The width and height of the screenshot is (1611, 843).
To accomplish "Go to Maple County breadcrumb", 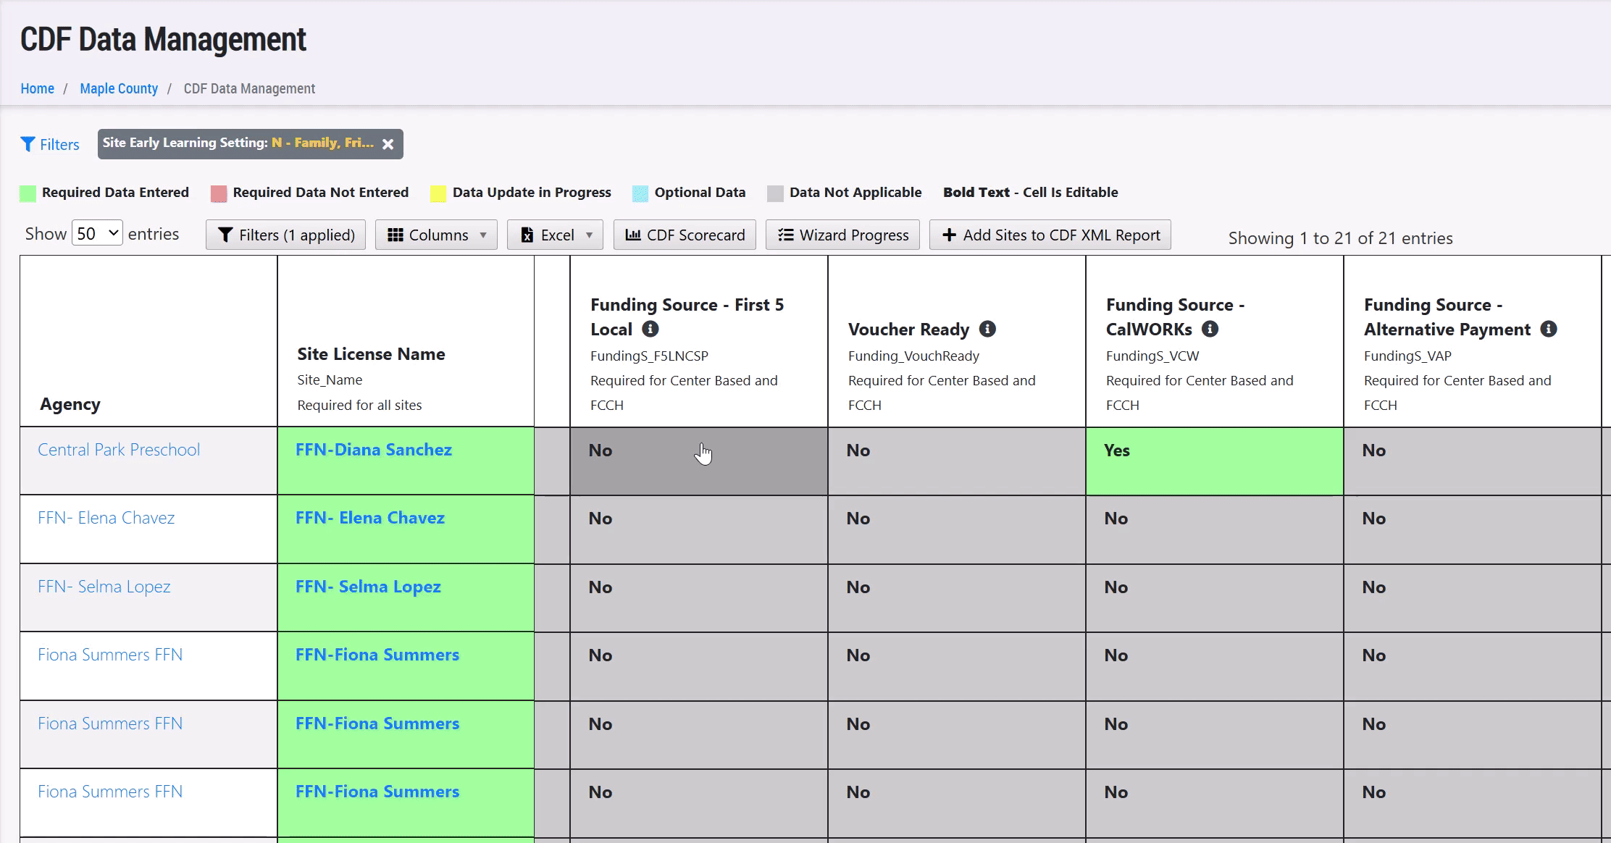I will pyautogui.click(x=119, y=88).
